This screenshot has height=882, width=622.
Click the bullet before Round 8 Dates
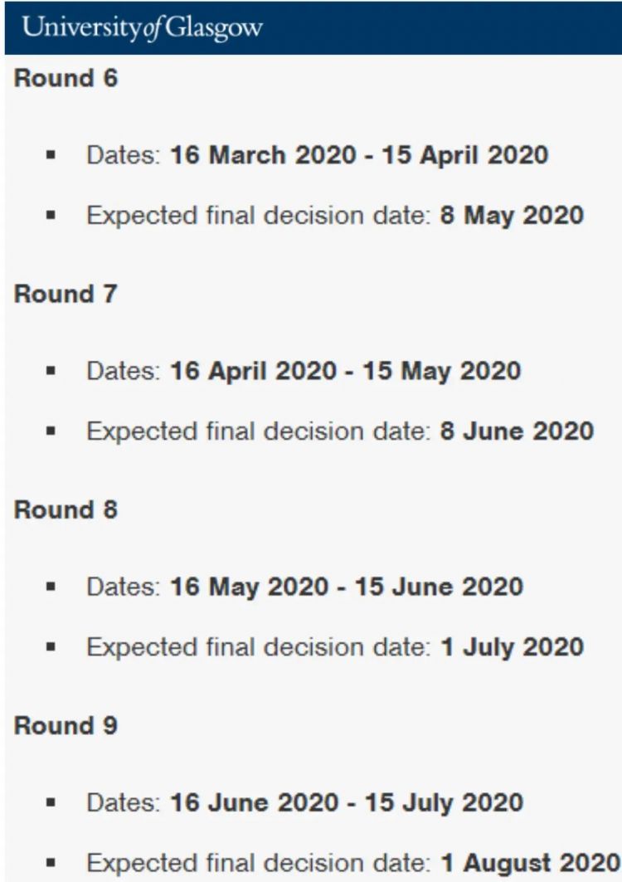click(51, 587)
